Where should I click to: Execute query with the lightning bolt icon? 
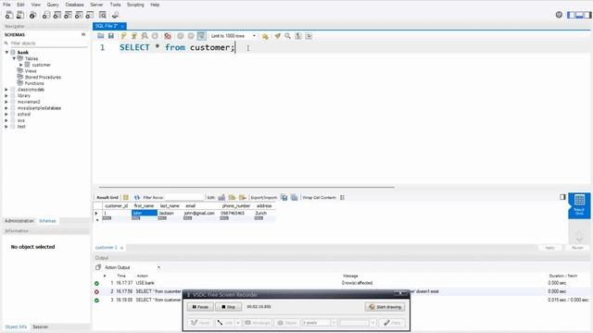(123, 36)
